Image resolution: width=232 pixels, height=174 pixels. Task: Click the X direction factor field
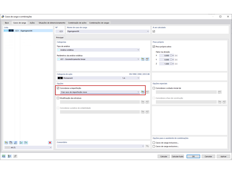[164, 56]
